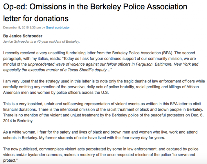Image resolution: width=207 pixels, height=164 pixels.
Task: Click the op-ed headline about Berkeley Police Association
Action: click(x=95, y=12)
